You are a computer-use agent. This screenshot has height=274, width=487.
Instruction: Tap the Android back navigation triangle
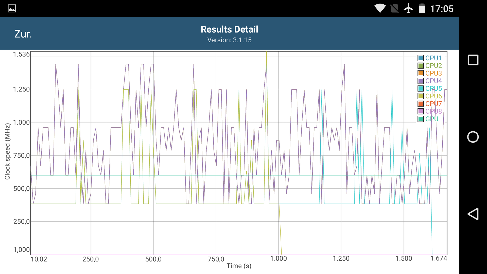click(473, 214)
